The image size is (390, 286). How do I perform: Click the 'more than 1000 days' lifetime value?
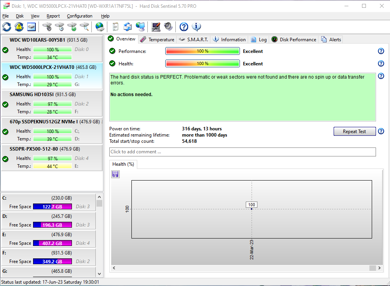(x=205, y=135)
